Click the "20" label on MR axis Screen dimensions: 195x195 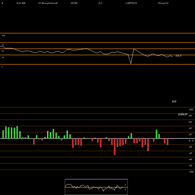click(190, 135)
